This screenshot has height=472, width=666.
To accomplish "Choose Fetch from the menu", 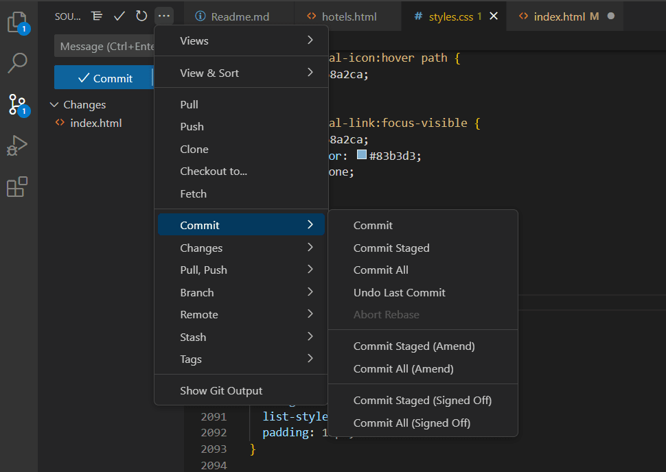I will [x=241, y=193].
